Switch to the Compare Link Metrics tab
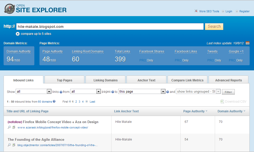 (187, 80)
